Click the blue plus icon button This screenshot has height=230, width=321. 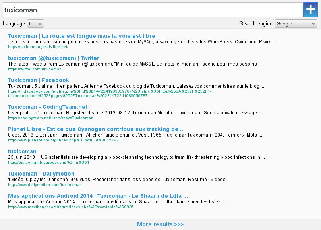[x=310, y=10]
